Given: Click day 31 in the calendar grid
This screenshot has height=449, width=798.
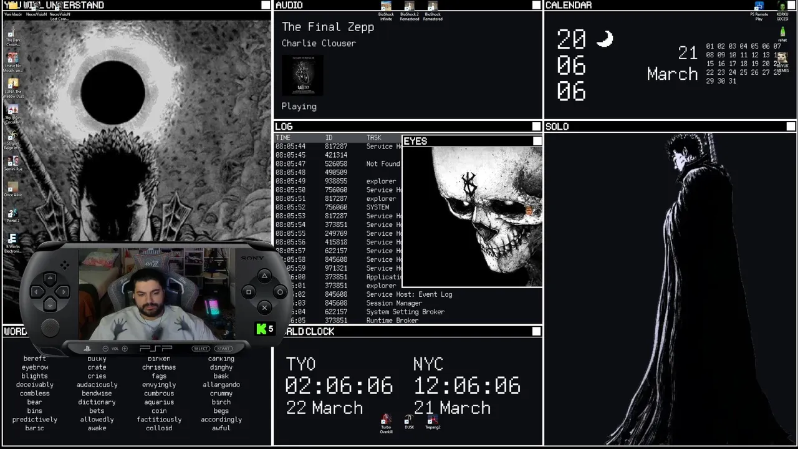Looking at the screenshot, I should click(x=733, y=81).
